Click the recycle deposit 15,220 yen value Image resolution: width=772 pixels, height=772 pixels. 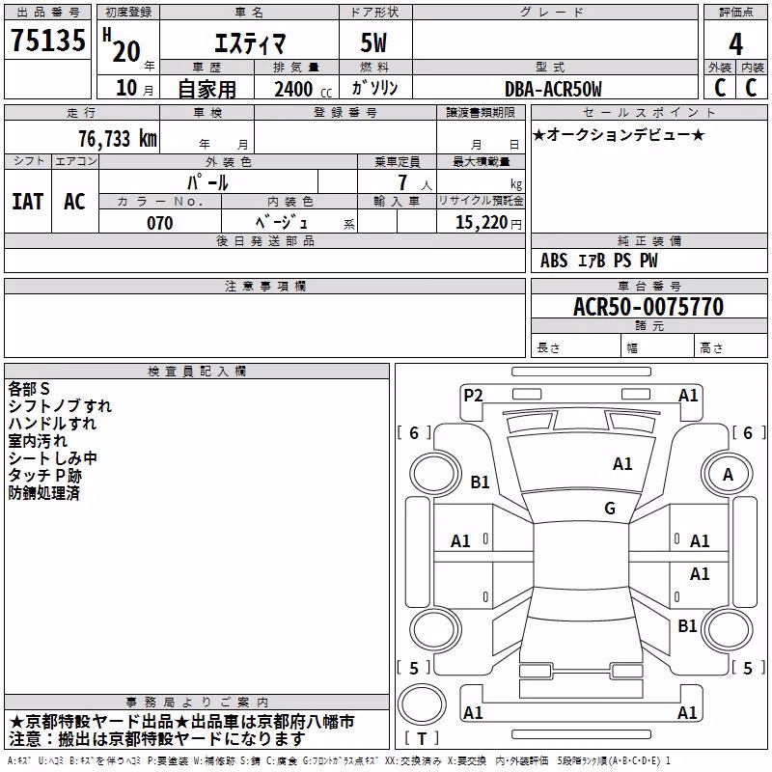[x=488, y=223]
